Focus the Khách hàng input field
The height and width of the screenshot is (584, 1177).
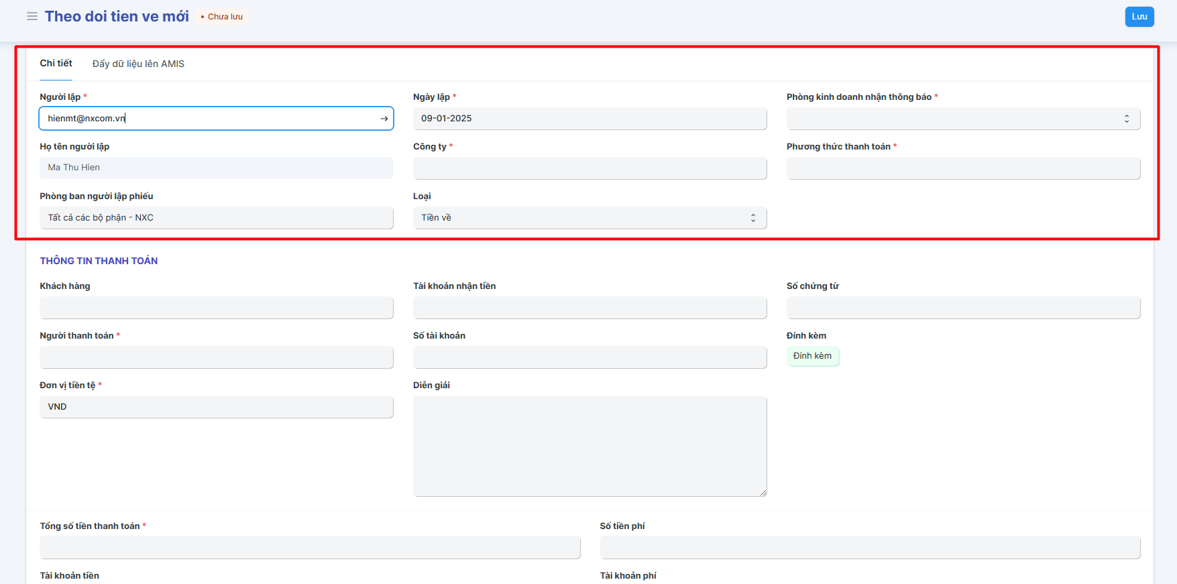[216, 308]
